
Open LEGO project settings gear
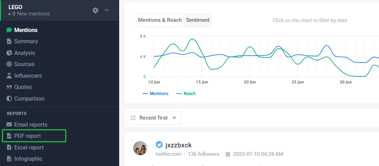coord(95,10)
